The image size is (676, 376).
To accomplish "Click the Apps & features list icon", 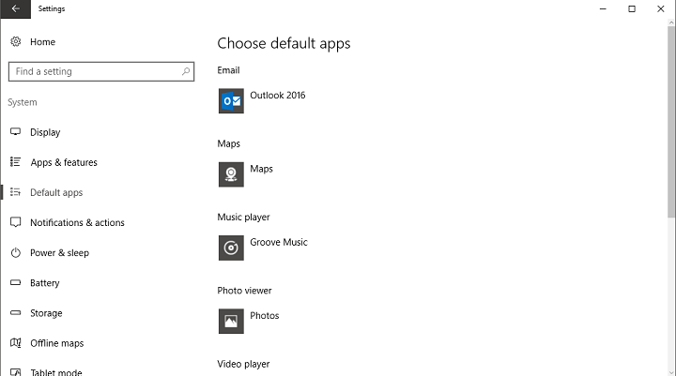I will [x=16, y=162].
